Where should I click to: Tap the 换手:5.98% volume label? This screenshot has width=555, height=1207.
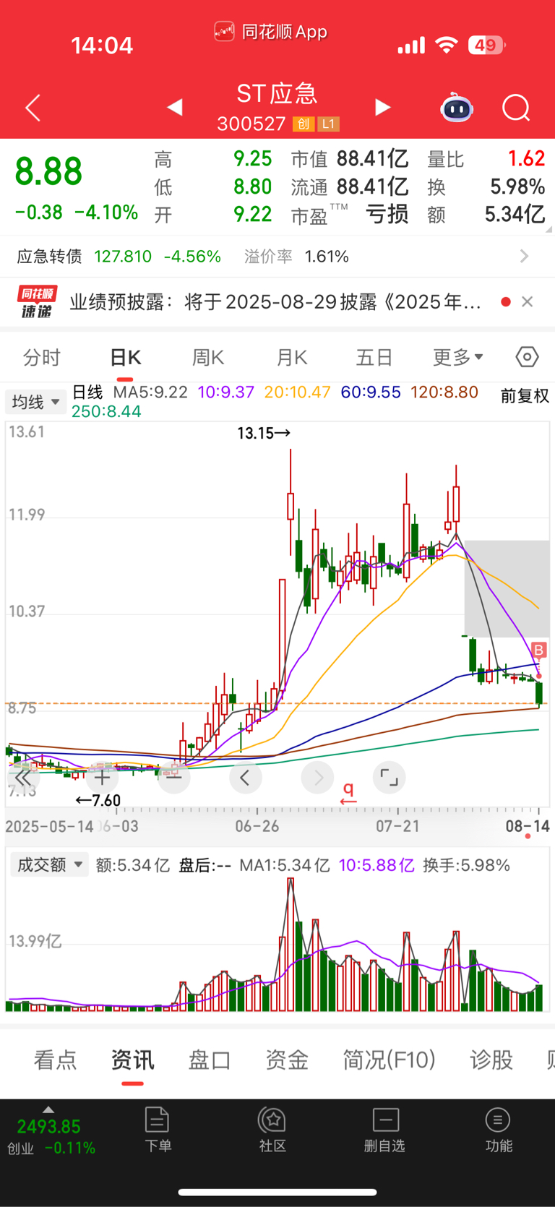tap(466, 865)
